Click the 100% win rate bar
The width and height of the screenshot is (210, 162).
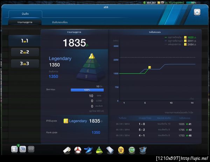coord(87,90)
